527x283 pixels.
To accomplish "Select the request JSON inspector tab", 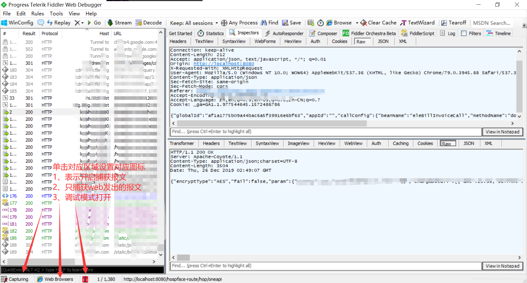I will coord(383,41).
